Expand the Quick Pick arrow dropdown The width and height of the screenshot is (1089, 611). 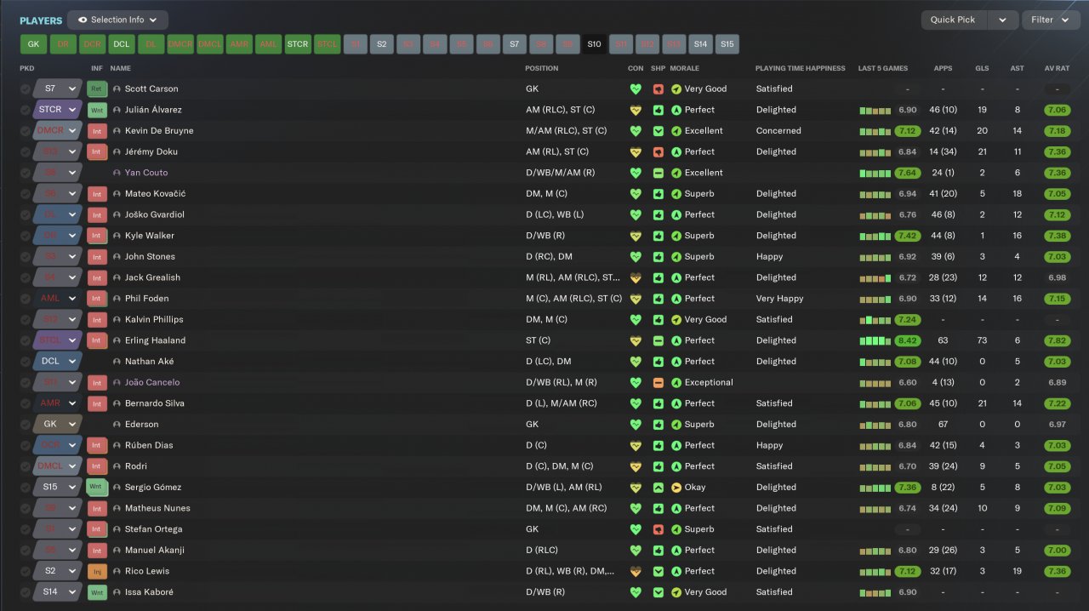[1003, 20]
